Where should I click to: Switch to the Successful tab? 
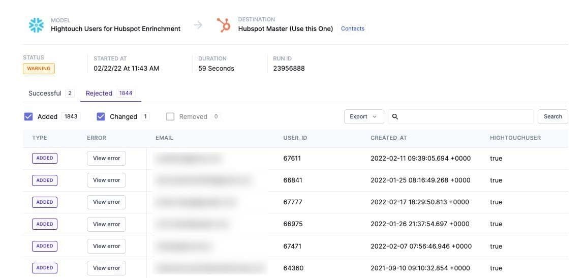tap(45, 93)
